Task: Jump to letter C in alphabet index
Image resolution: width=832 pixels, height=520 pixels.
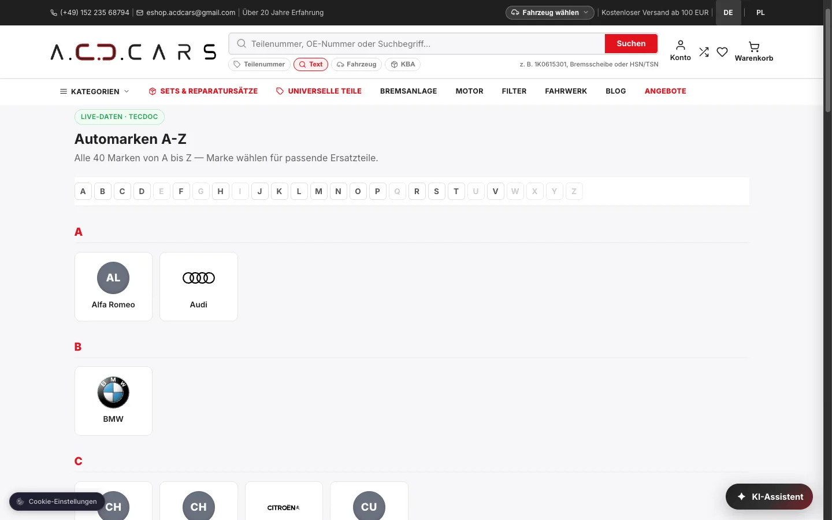Action: (x=122, y=191)
